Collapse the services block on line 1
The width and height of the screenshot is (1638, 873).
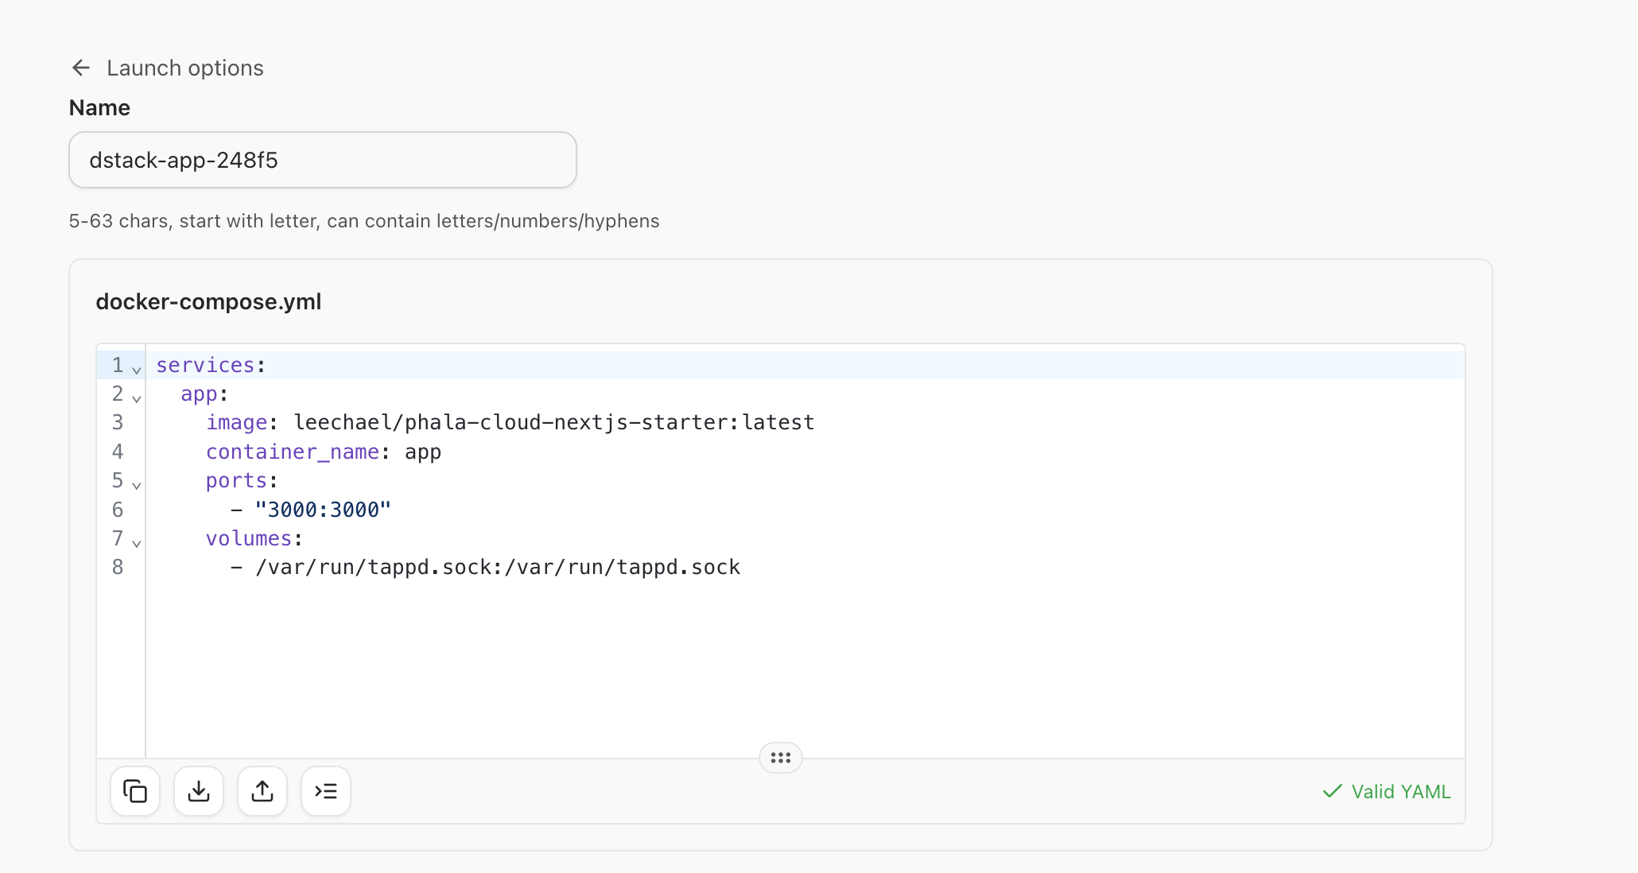pyautogui.click(x=137, y=369)
